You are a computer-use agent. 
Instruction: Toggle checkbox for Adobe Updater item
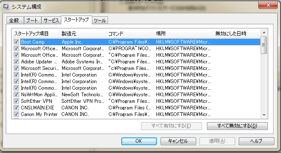[x=16, y=62]
